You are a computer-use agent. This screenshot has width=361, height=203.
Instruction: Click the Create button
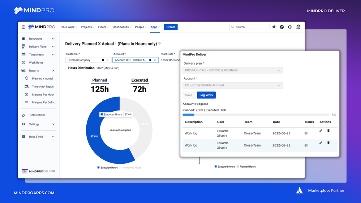[171, 27]
